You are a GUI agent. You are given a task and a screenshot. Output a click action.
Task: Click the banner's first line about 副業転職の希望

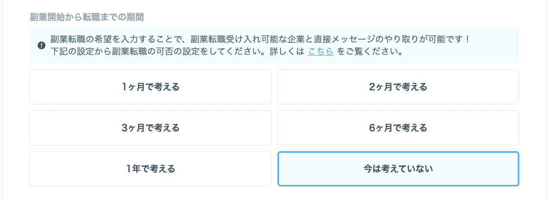tap(260, 39)
